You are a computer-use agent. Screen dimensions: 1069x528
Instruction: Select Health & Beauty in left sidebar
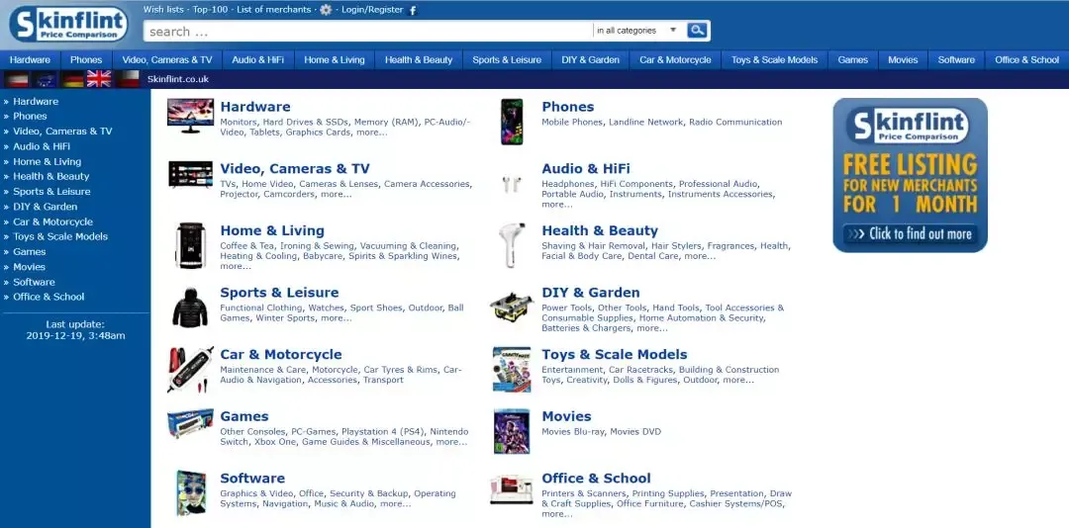coord(51,176)
